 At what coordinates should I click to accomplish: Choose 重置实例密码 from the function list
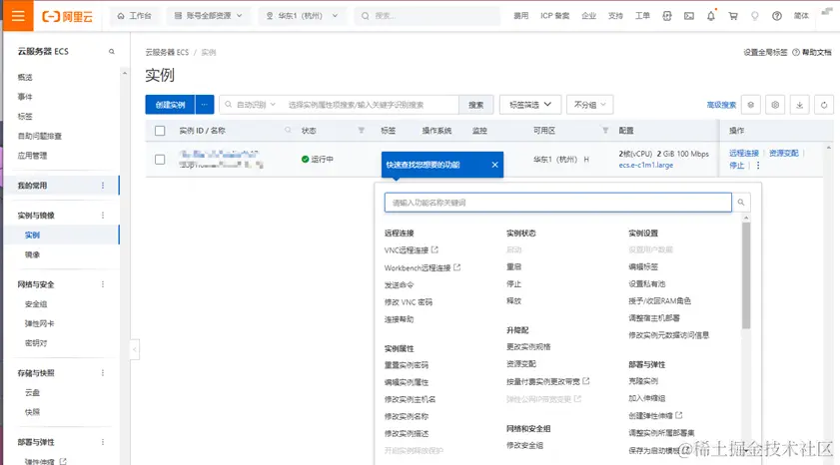tap(407, 365)
